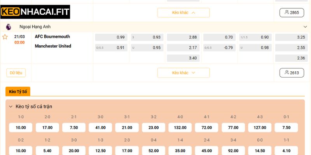This screenshot has height=155, width=311.
Task: Pick correct score 3-2 at 23.00
Action: point(154,127)
